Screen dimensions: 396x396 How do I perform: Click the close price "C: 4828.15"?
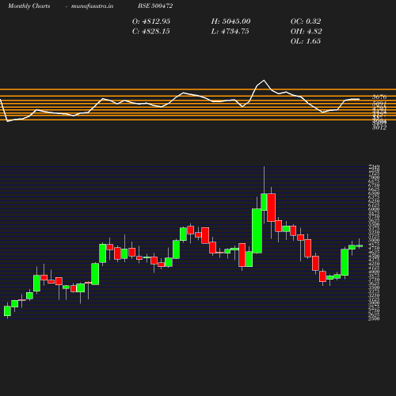pos(151,31)
